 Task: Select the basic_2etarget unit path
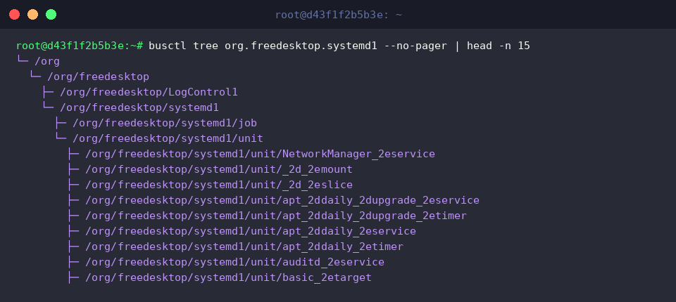click(228, 278)
